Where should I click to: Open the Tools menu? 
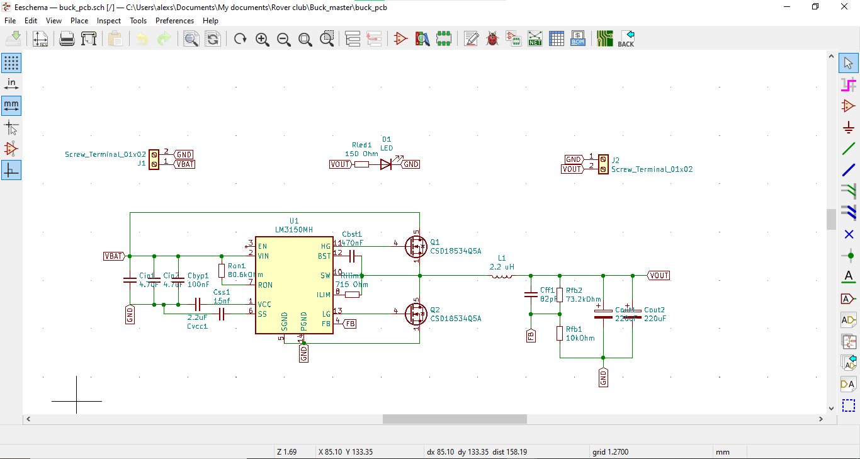[x=138, y=20]
